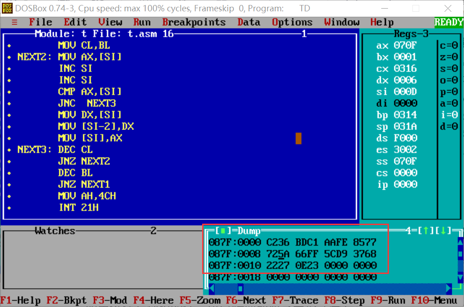Click the Dump window down-arrow iconize icon
The width and height of the screenshot is (464, 307).
[x=443, y=230]
